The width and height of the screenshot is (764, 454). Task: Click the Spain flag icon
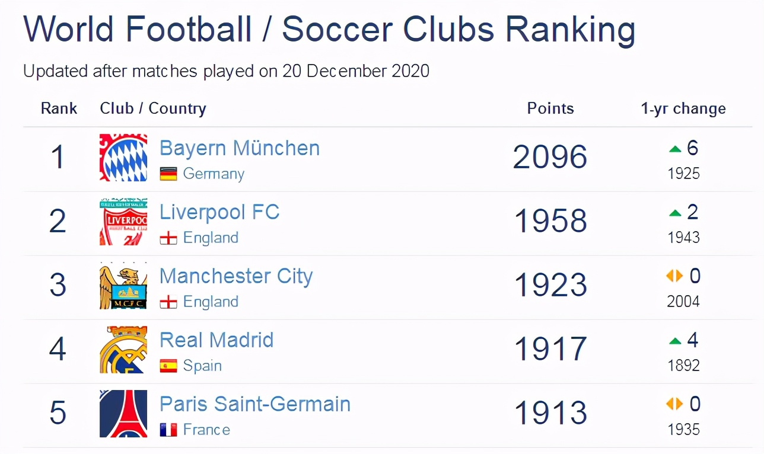tap(168, 366)
